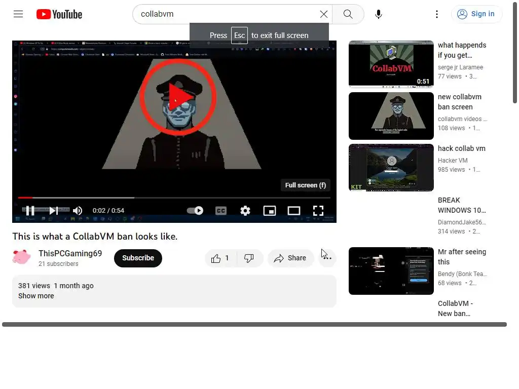Open player settings gear

tap(245, 210)
